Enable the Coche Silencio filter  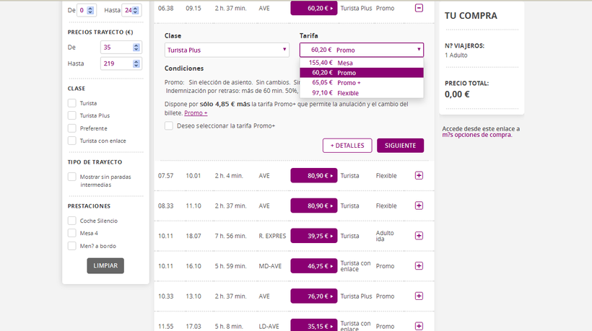click(71, 221)
